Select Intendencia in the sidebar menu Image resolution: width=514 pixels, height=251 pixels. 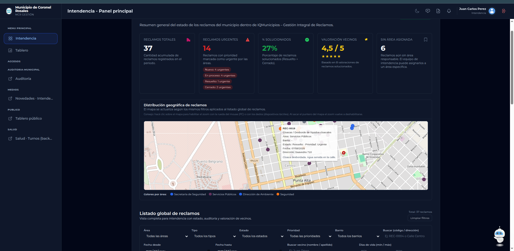[30, 38]
